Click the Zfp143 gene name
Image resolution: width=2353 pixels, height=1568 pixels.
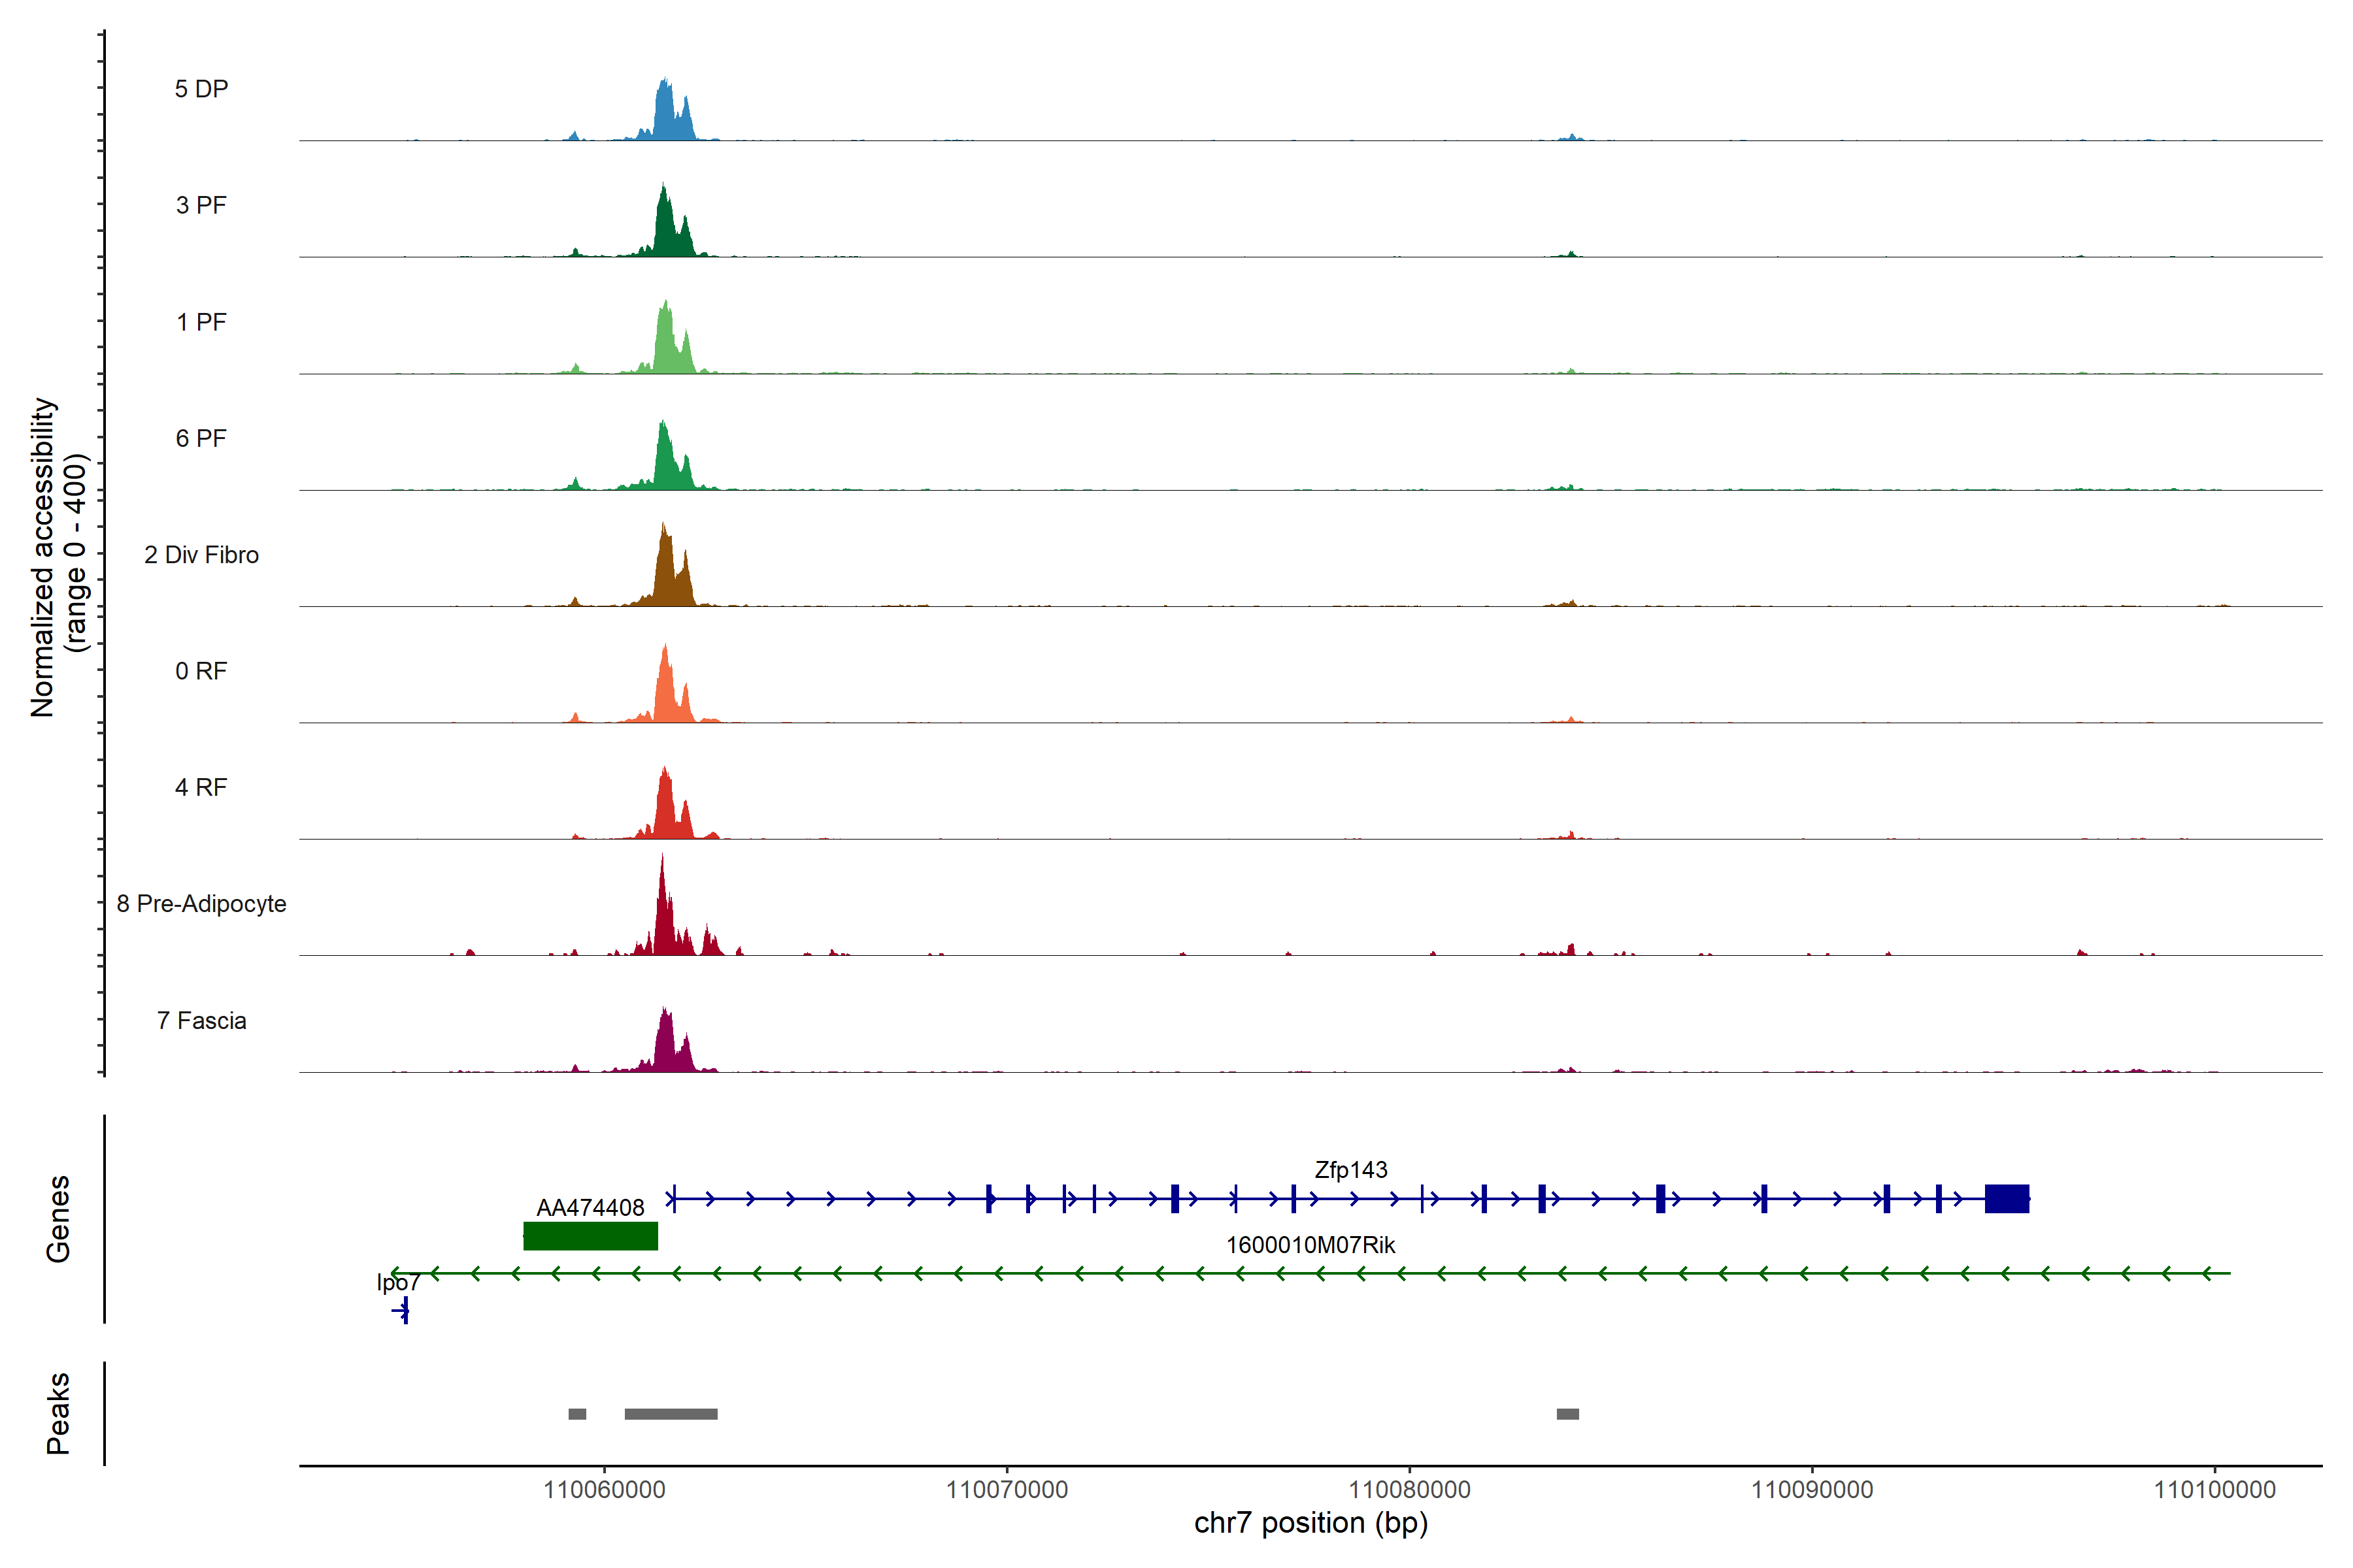[x=1350, y=1170]
